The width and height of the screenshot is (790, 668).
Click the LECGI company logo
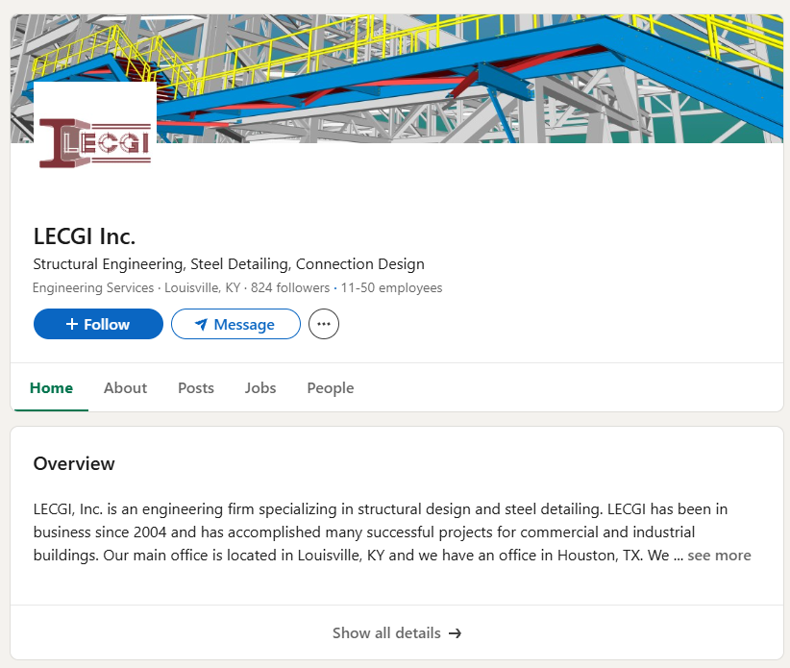(x=95, y=143)
